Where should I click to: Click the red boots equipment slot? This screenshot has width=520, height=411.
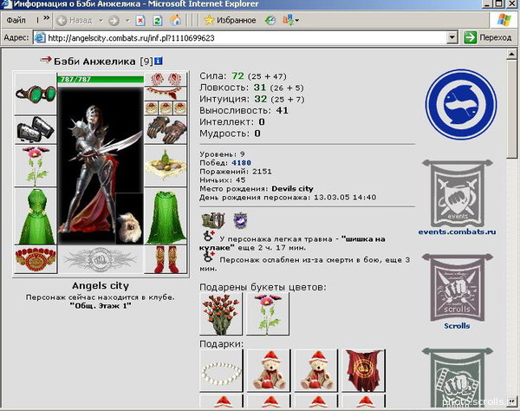[x=166, y=259]
